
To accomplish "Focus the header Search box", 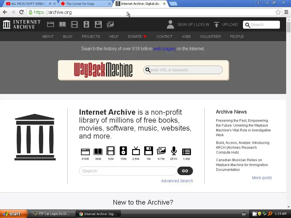I will click(261, 25).
